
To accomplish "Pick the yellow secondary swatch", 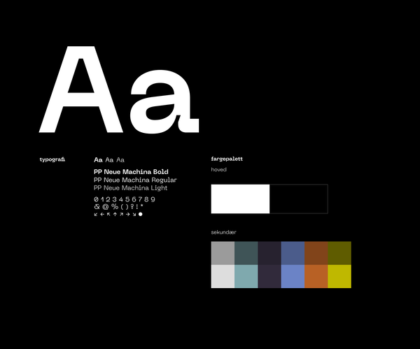I will (339, 276).
